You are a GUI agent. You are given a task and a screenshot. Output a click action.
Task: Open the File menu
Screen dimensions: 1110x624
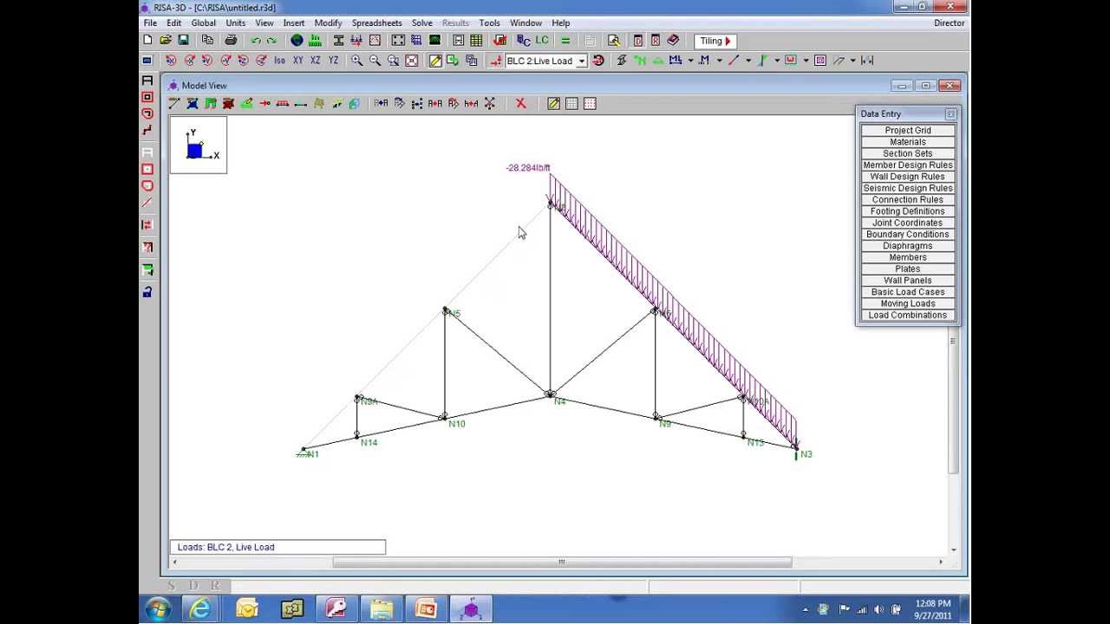pyautogui.click(x=150, y=23)
